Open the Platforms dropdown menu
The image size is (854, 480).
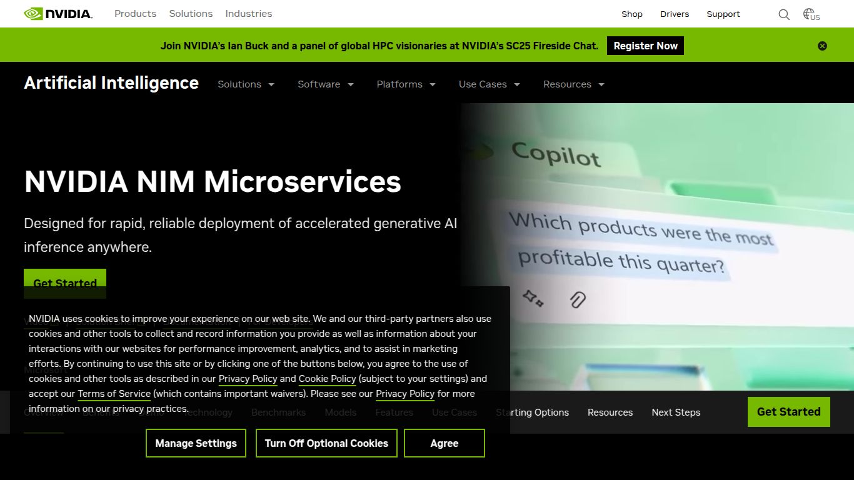pyautogui.click(x=405, y=84)
